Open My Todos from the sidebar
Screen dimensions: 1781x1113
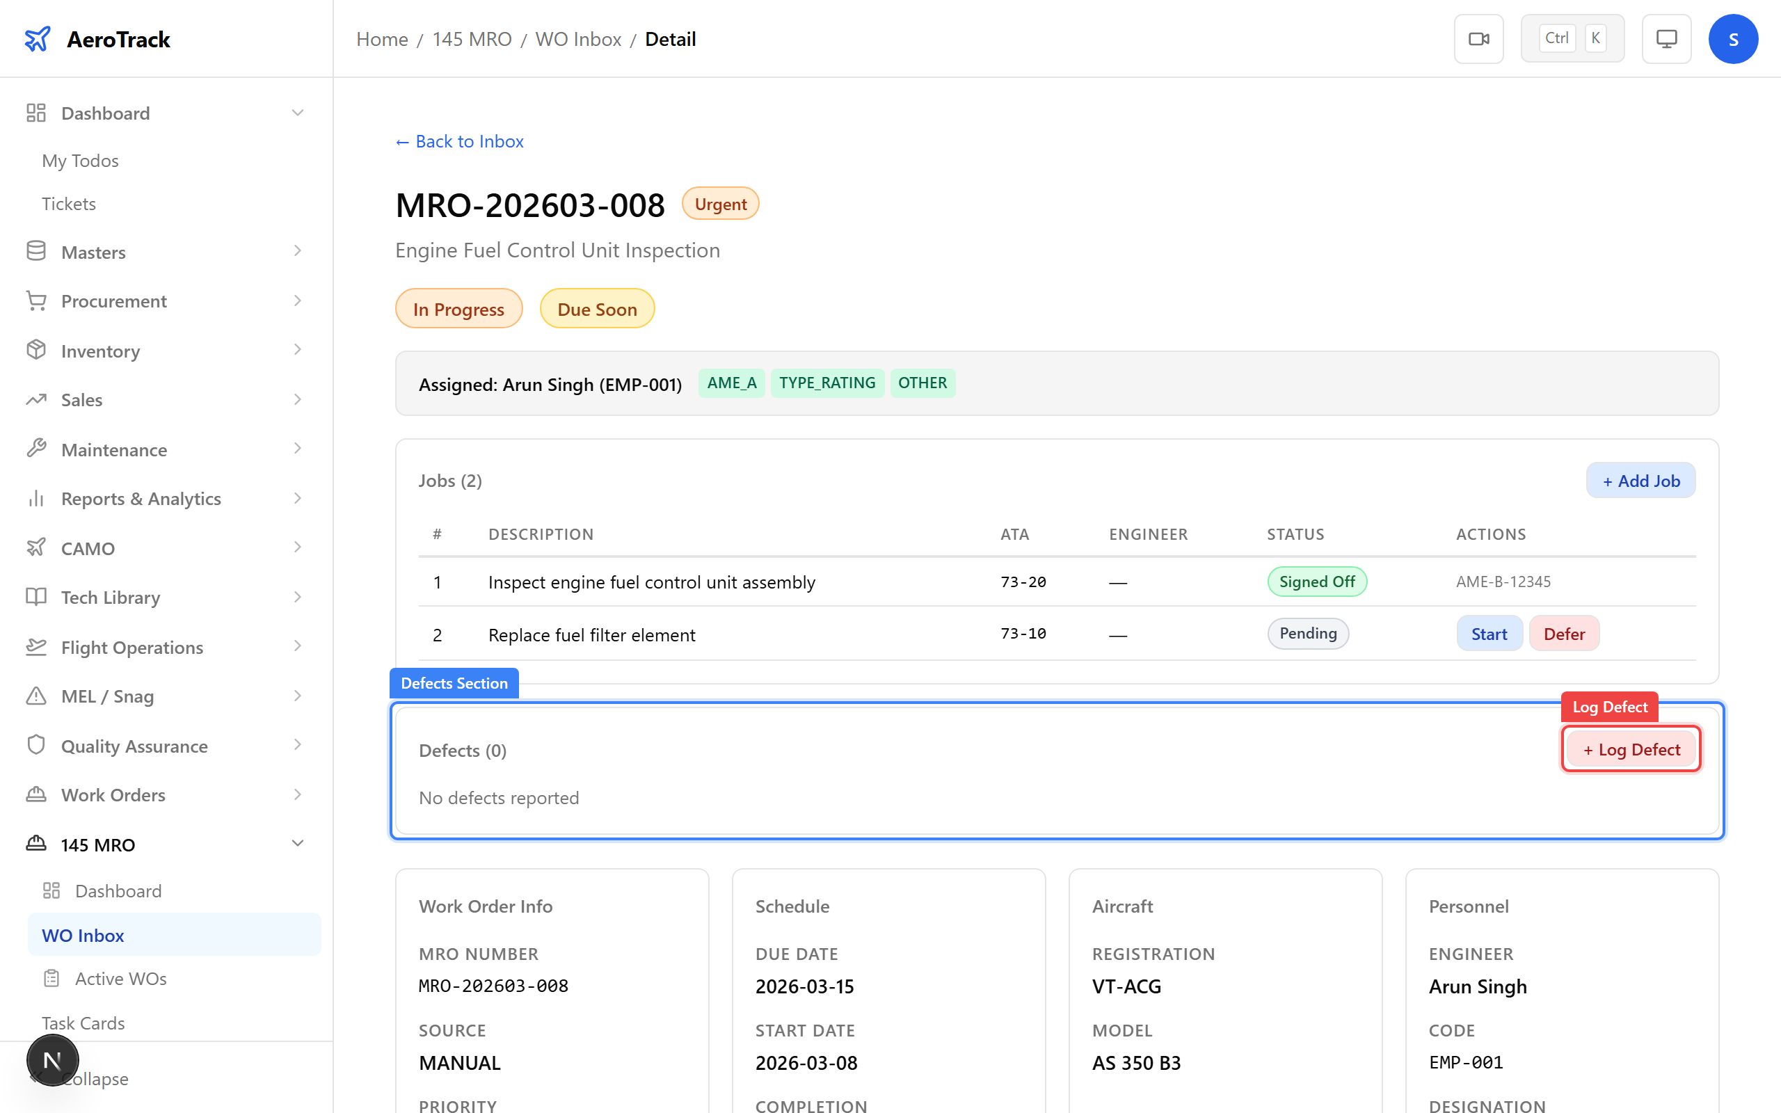79,161
